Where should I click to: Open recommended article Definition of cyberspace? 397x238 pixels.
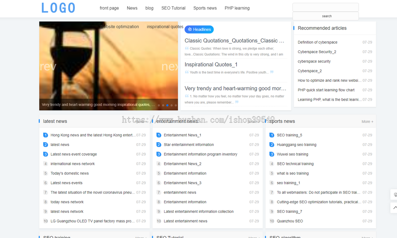click(318, 42)
